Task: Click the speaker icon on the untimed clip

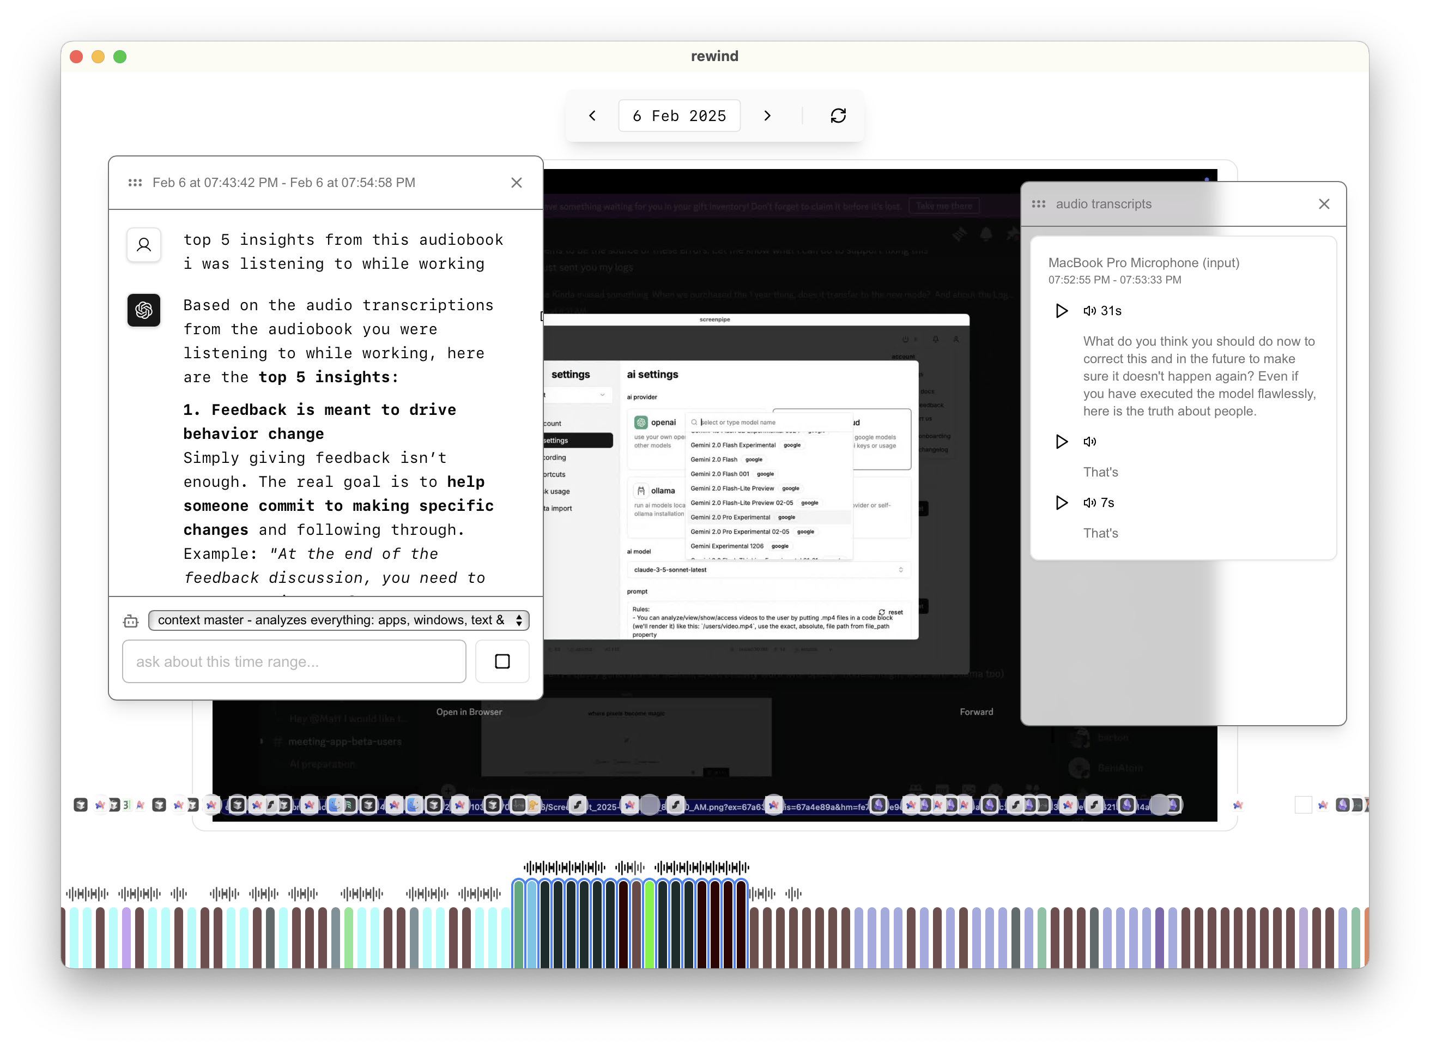Action: coord(1090,442)
